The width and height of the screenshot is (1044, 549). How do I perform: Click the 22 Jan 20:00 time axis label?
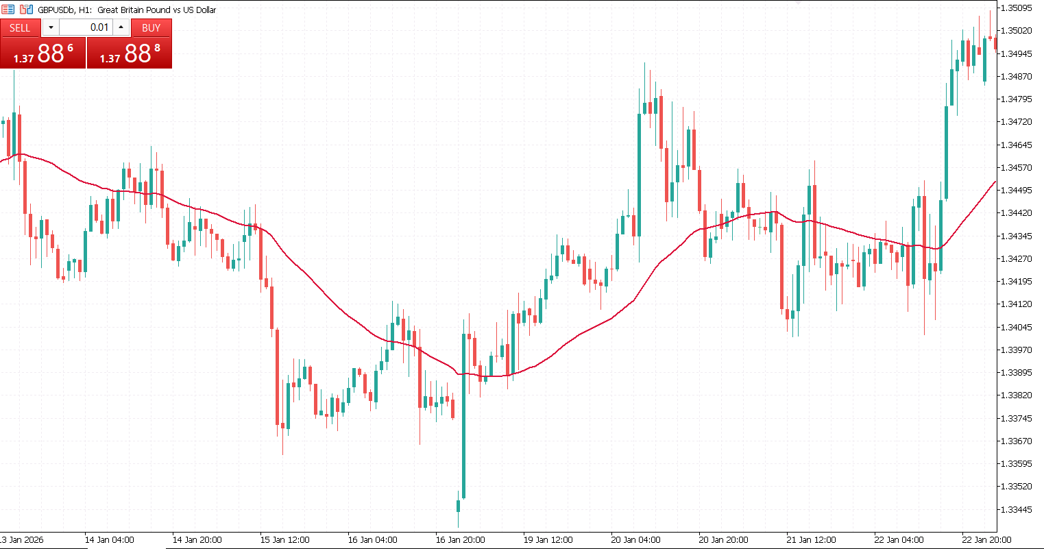coord(986,539)
